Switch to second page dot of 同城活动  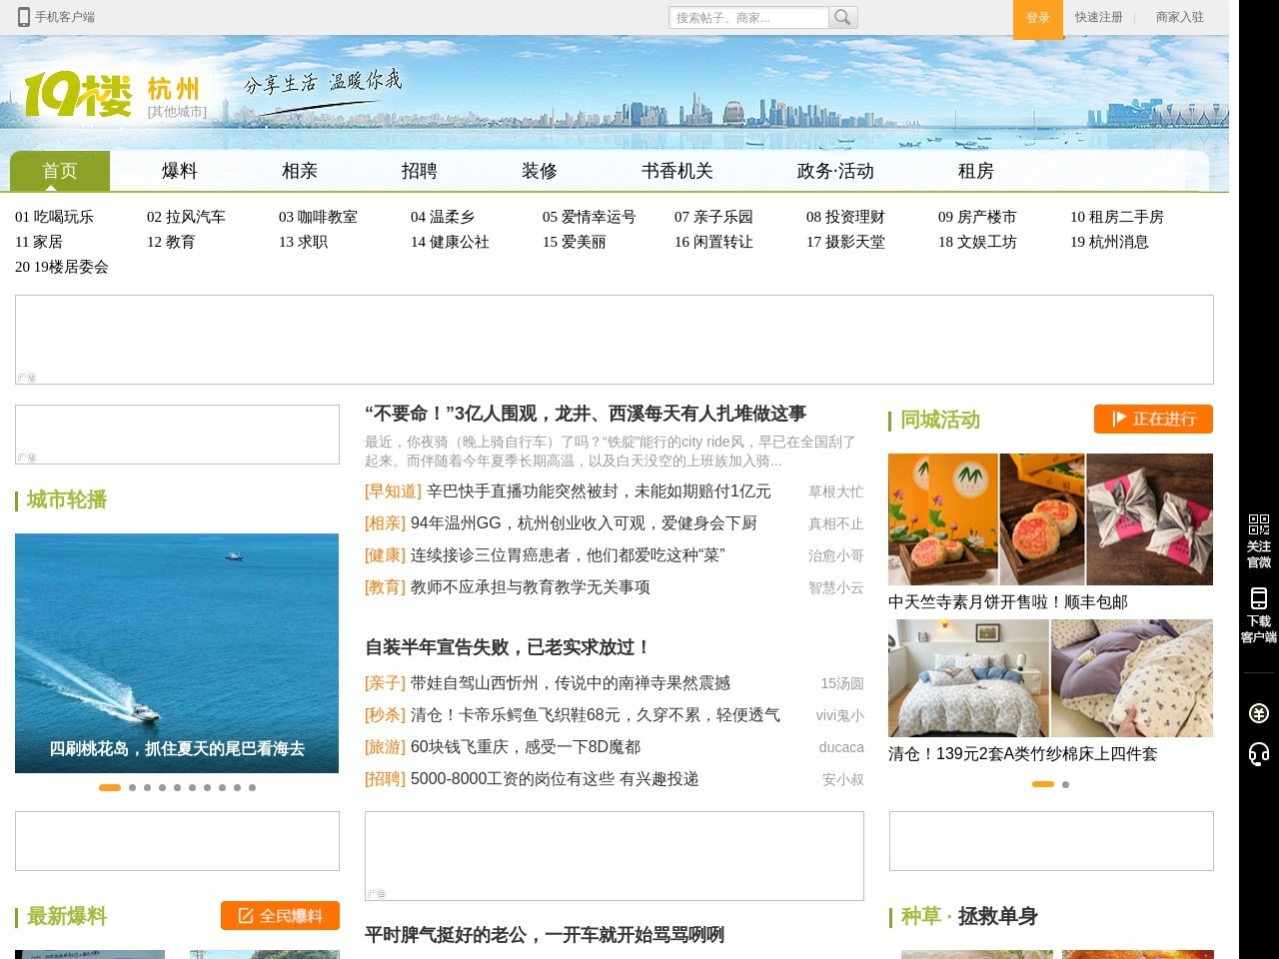(x=1065, y=784)
